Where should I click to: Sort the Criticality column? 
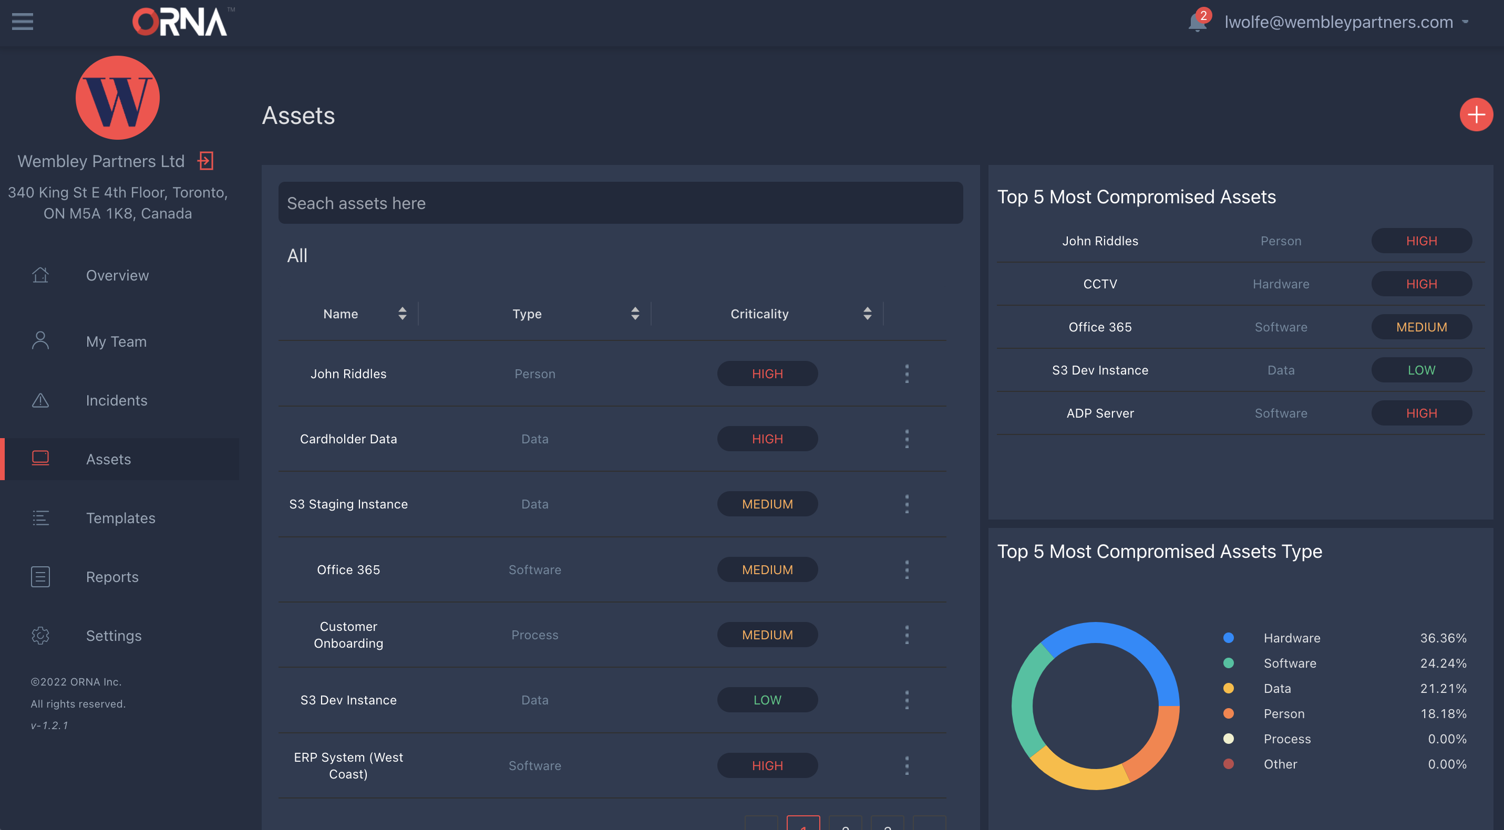[868, 314]
